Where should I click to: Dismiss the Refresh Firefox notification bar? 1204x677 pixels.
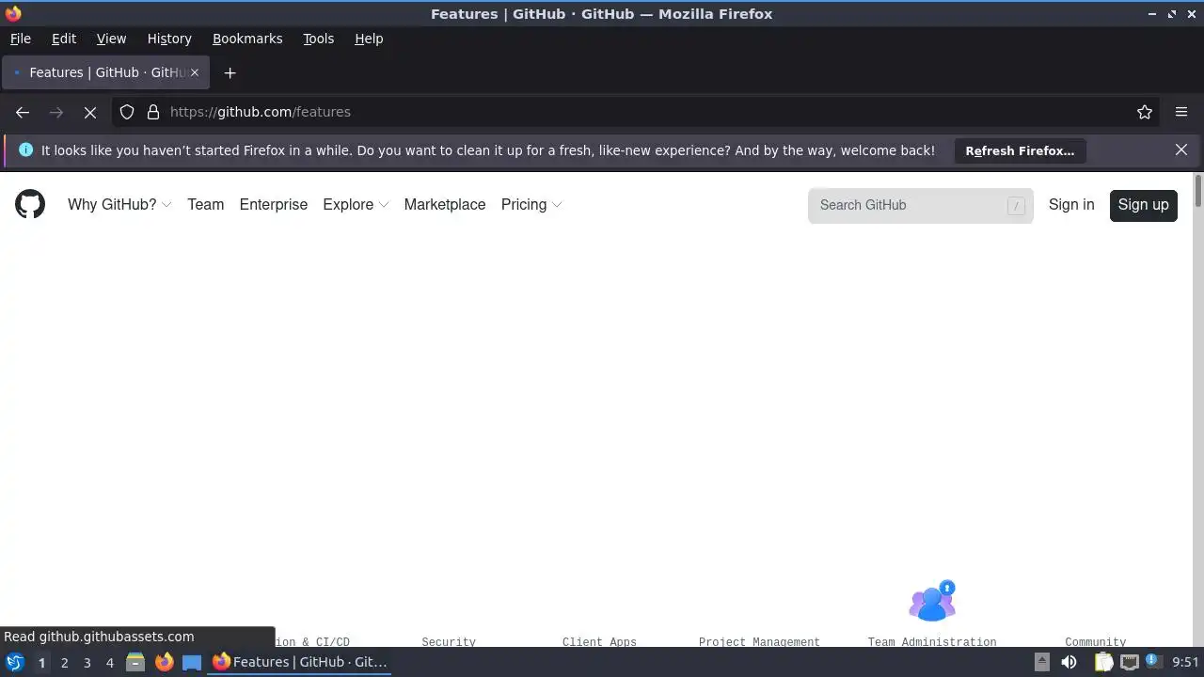(1181, 150)
